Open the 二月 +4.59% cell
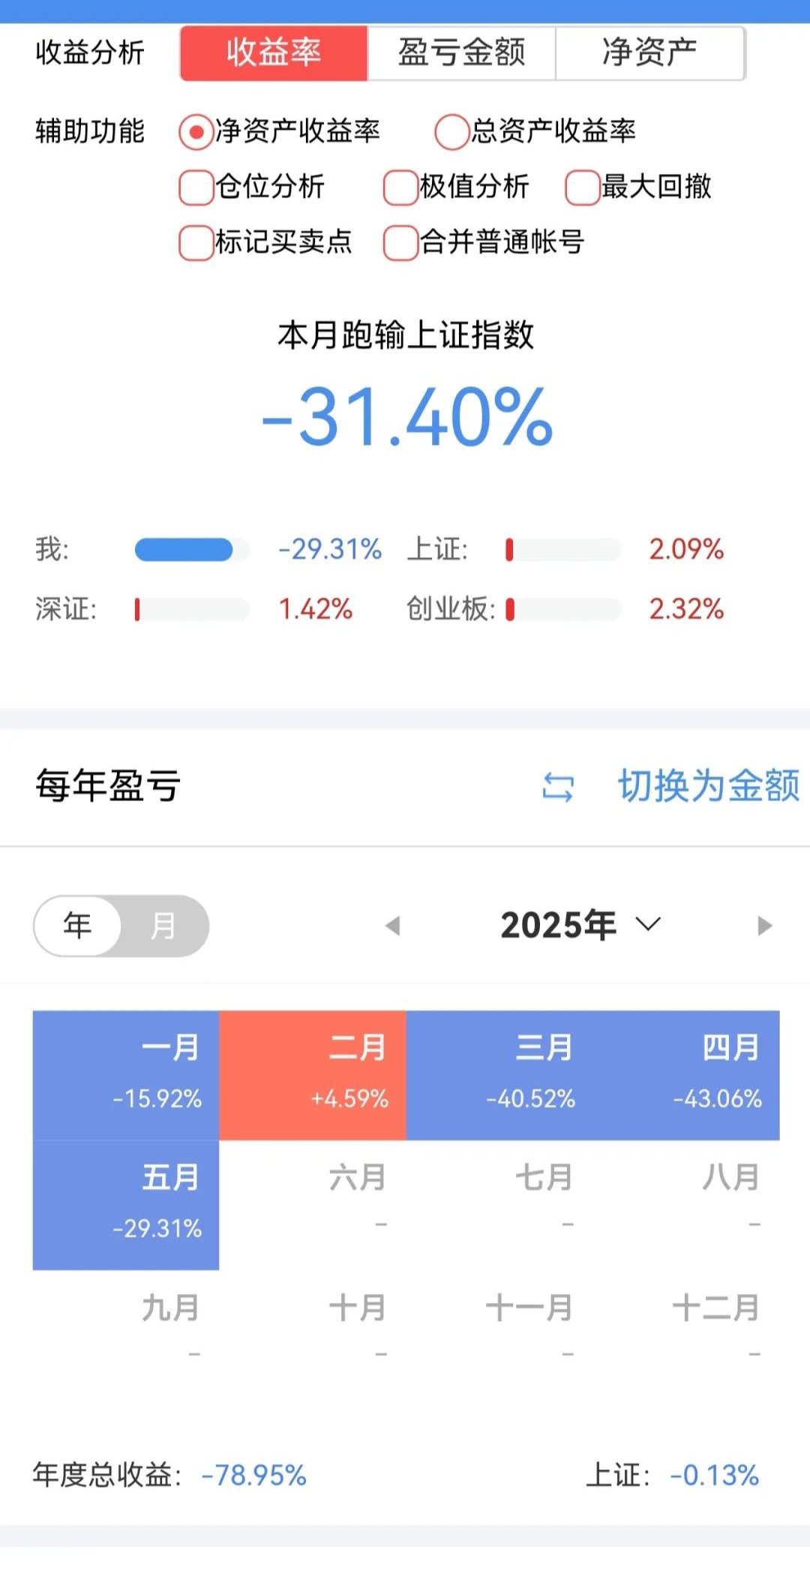Screen dimensions: 810x1573 click(x=313, y=1075)
